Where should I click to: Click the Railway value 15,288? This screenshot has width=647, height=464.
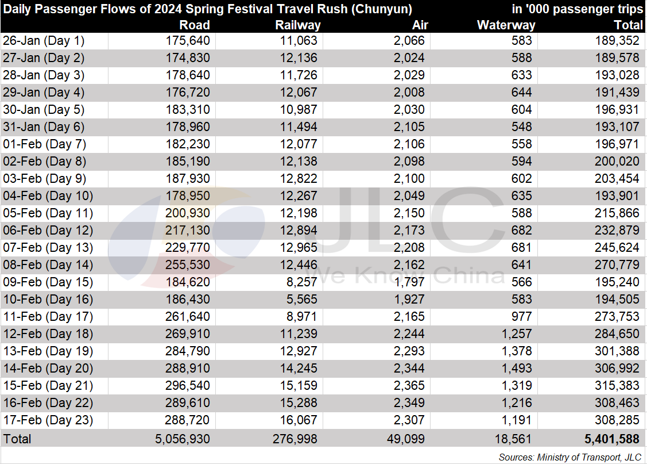pyautogui.click(x=299, y=403)
